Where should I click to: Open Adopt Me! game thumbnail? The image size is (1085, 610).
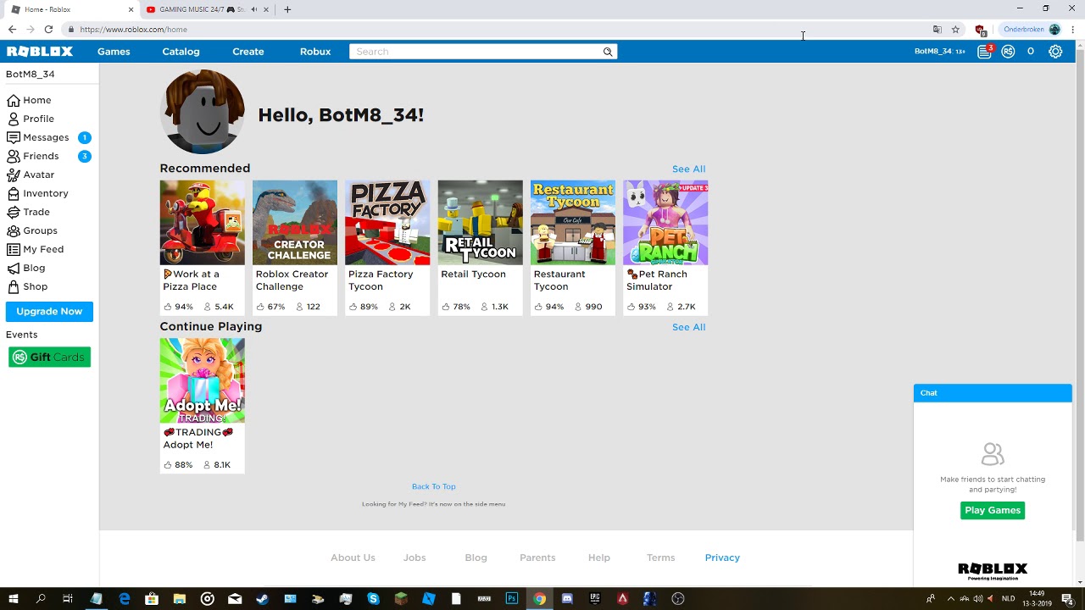[x=202, y=380]
